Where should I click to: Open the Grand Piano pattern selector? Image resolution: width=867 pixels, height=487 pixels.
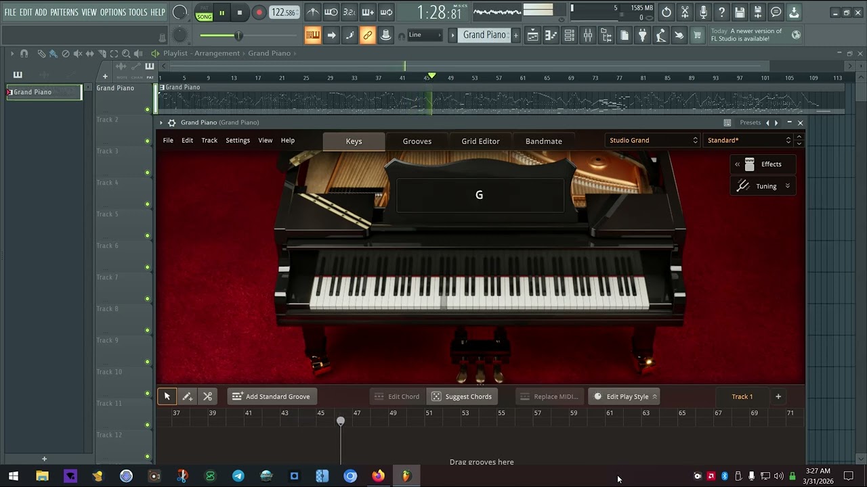[x=484, y=35]
